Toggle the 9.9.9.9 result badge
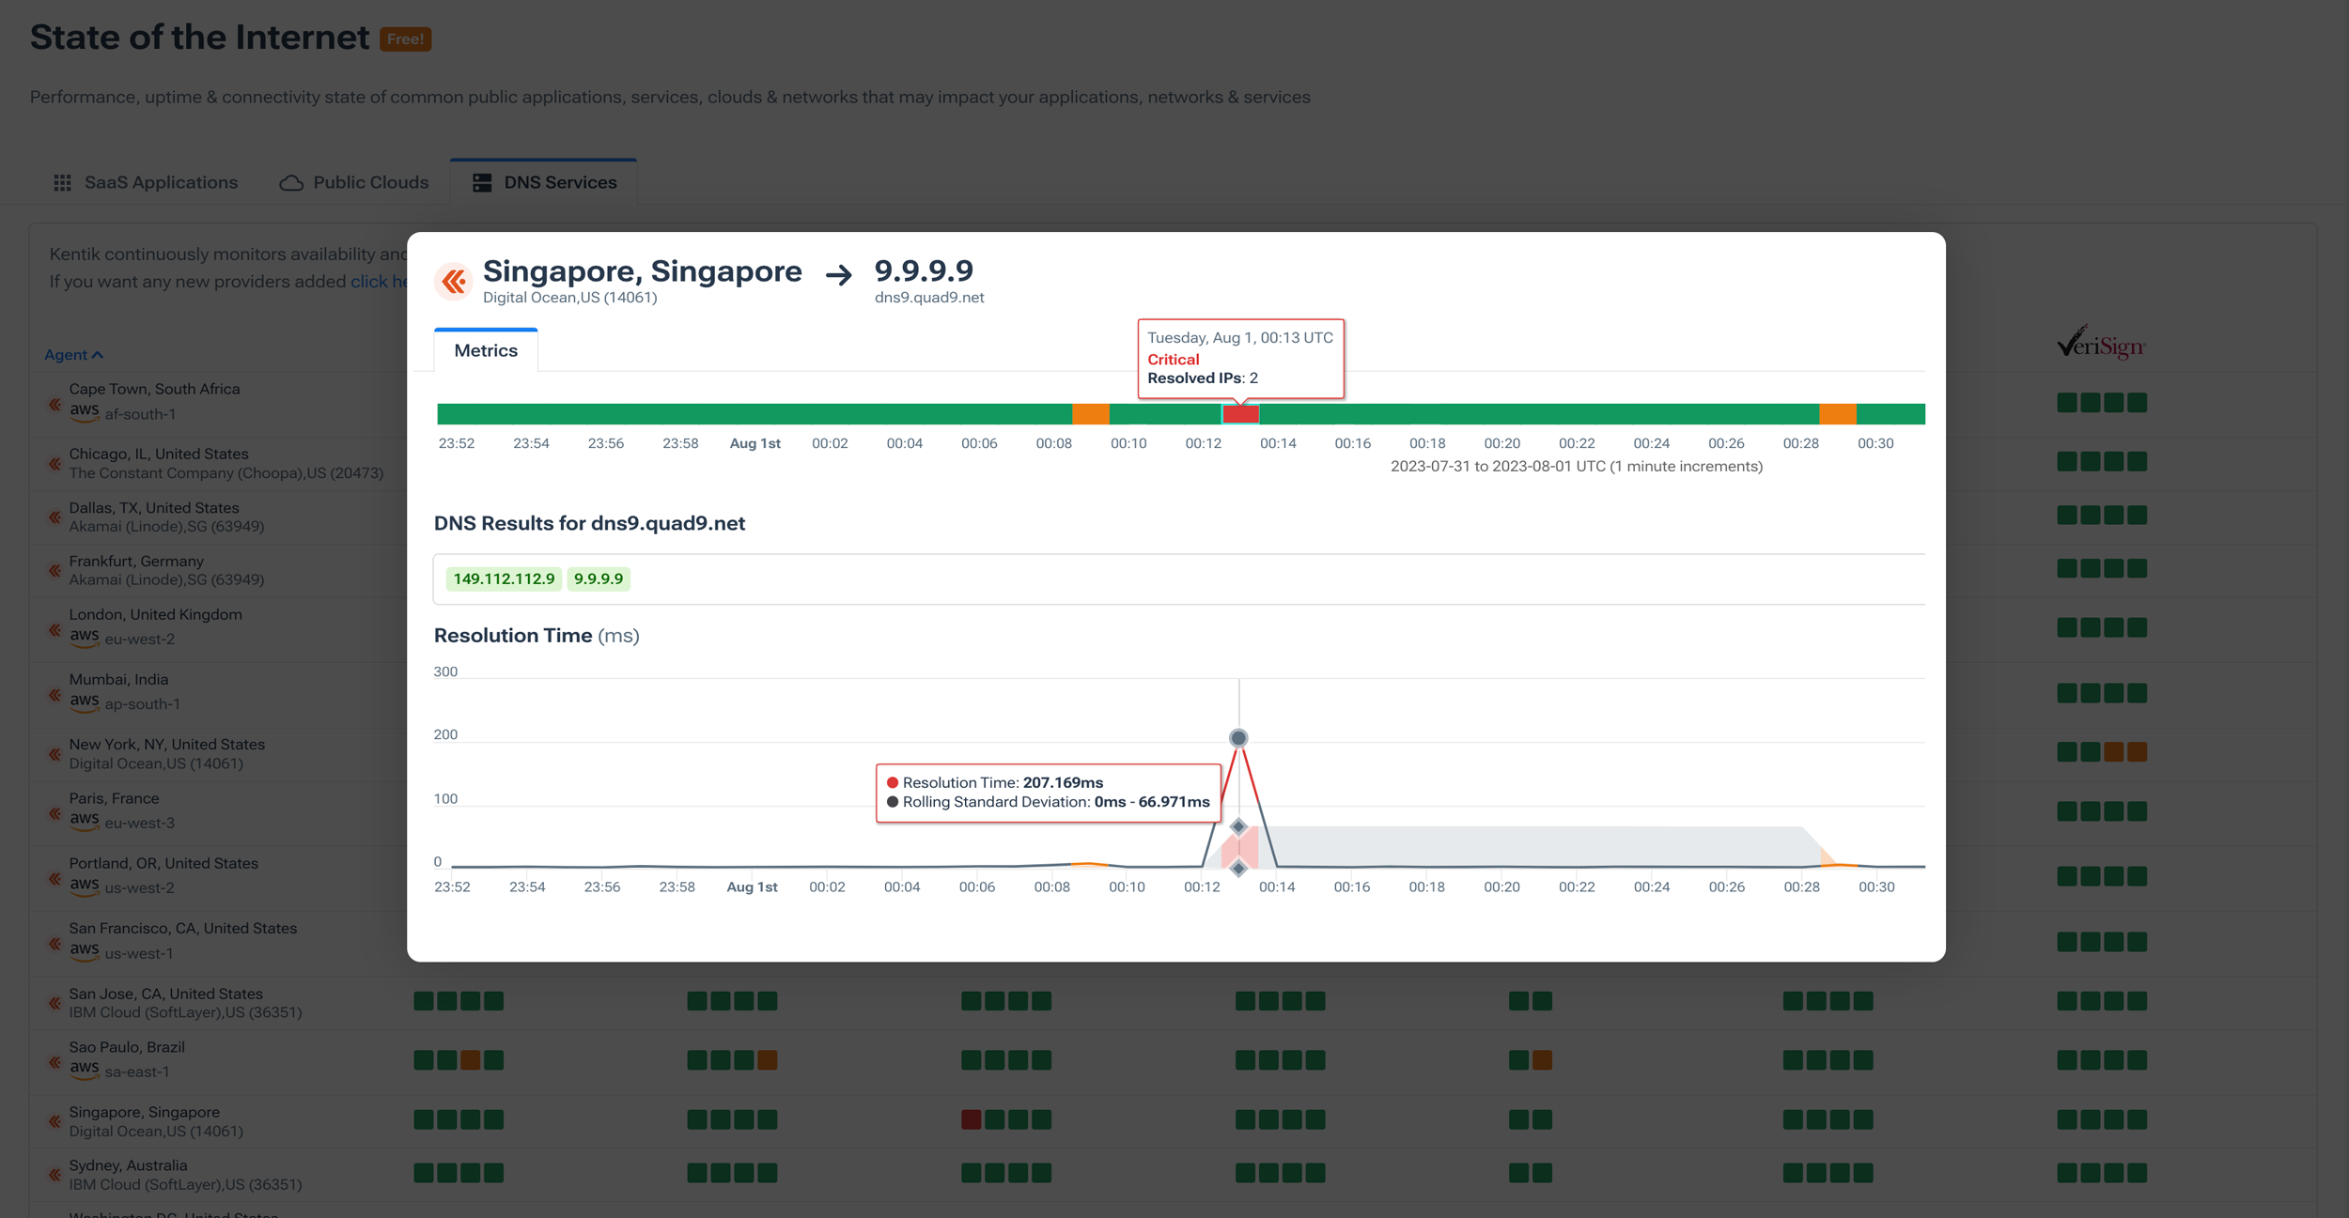The height and width of the screenshot is (1218, 2349). pyautogui.click(x=599, y=578)
